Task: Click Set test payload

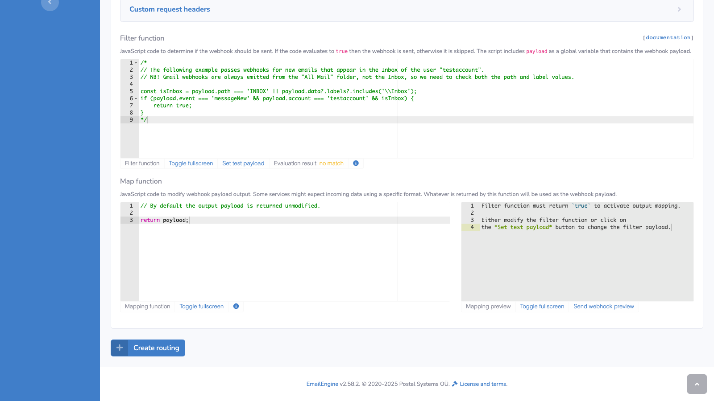Action: [x=243, y=163]
